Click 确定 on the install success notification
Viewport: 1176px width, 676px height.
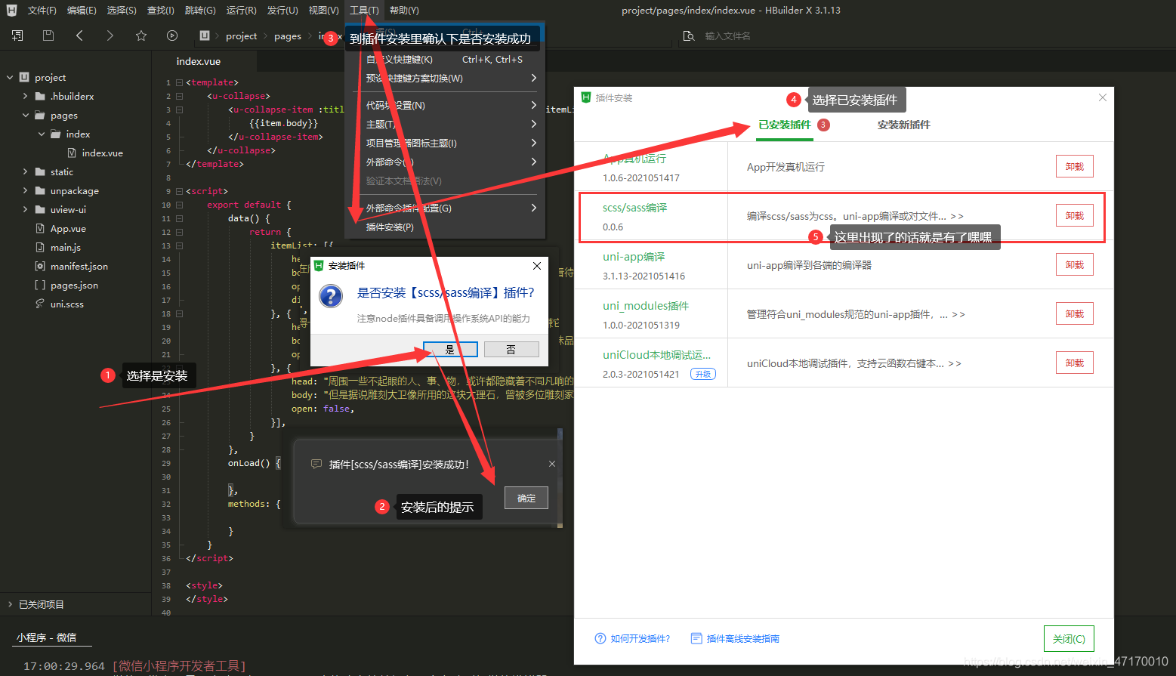click(x=526, y=498)
